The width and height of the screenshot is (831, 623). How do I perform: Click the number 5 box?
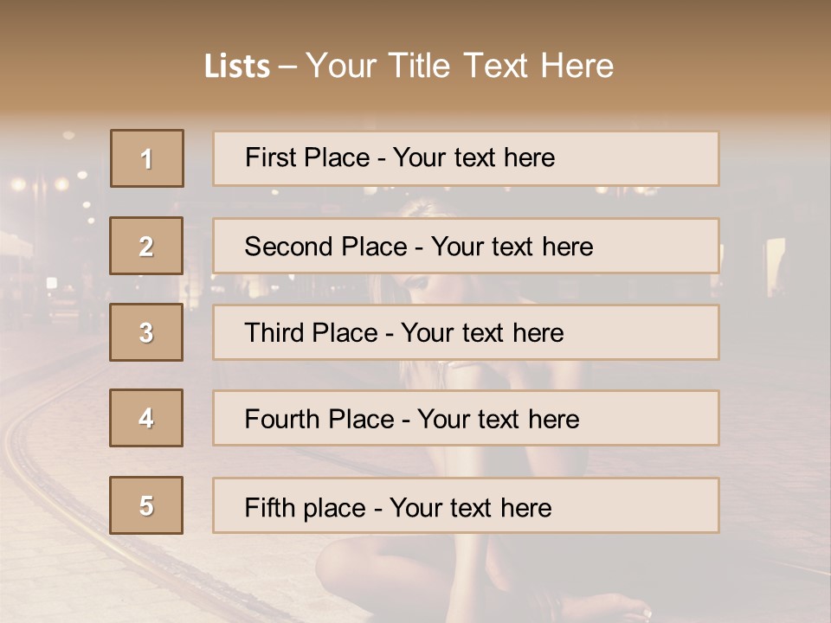pos(146,505)
